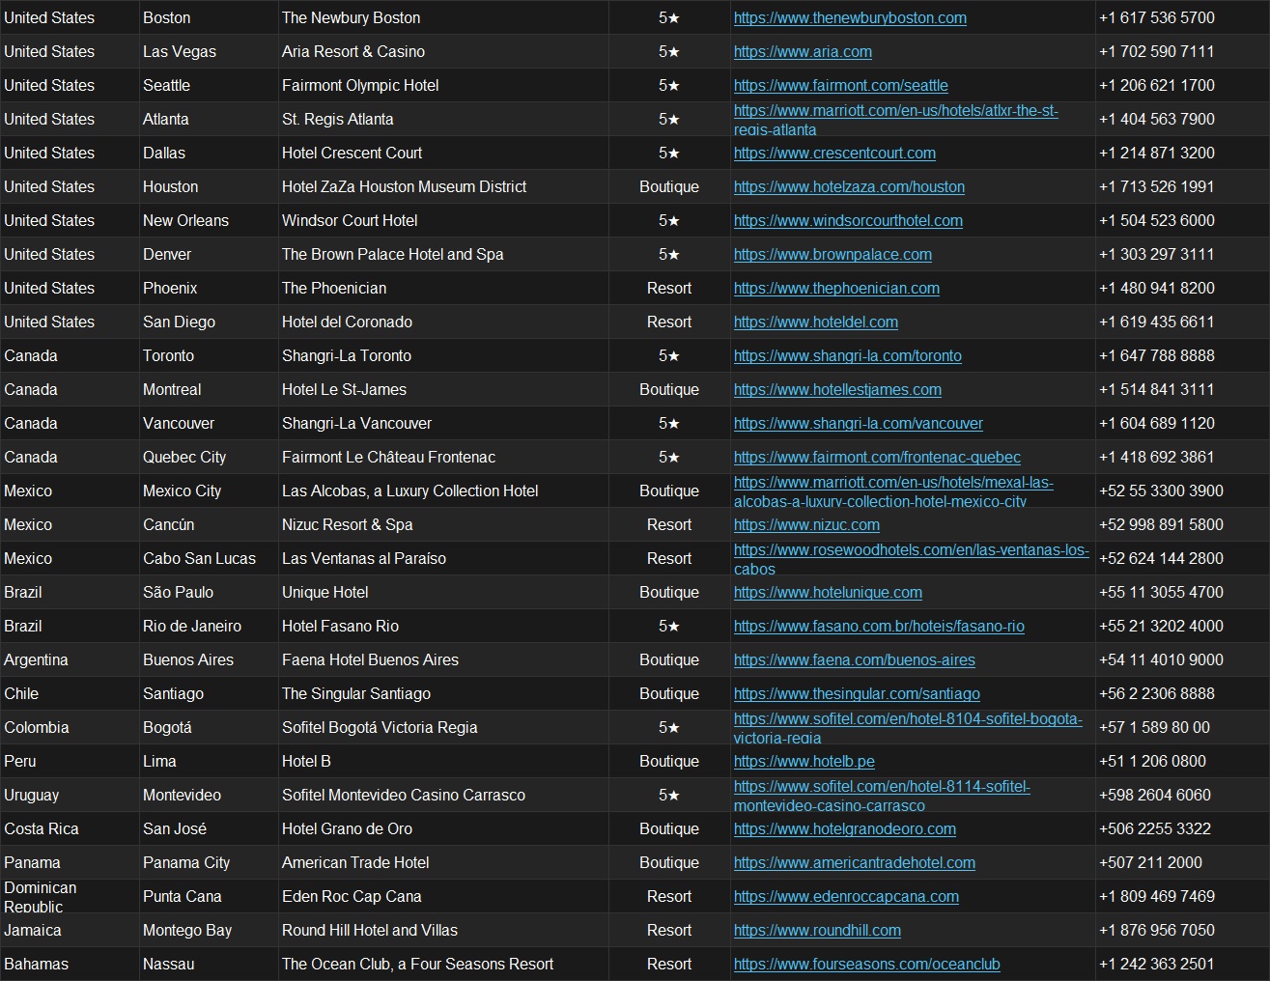Open the americantradehotel.com link
Image resolution: width=1270 pixels, height=981 pixels.
(x=855, y=862)
